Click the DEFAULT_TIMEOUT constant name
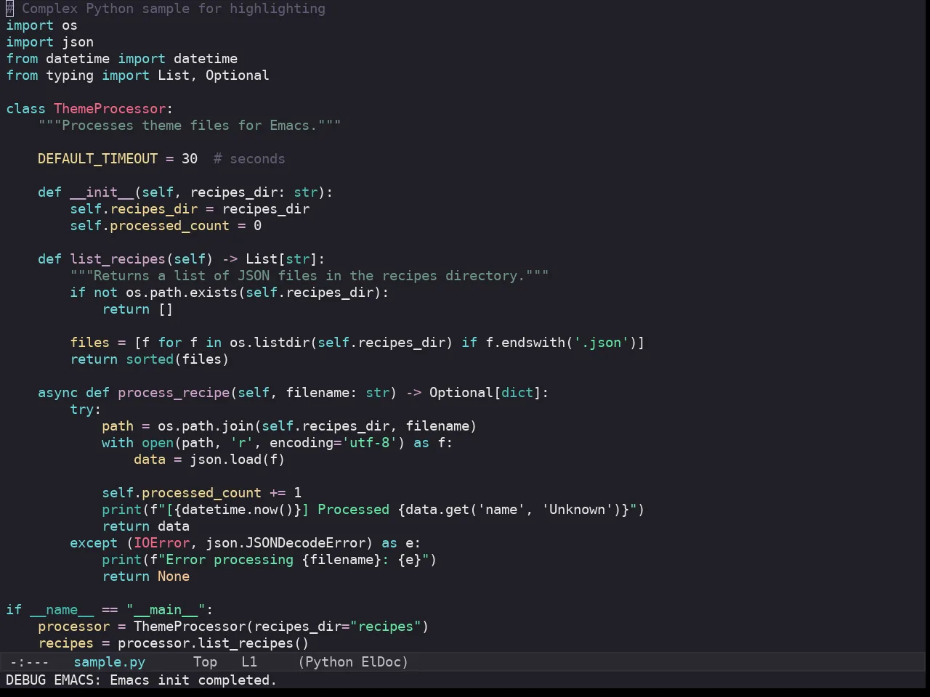This screenshot has height=697, width=930. click(x=97, y=159)
